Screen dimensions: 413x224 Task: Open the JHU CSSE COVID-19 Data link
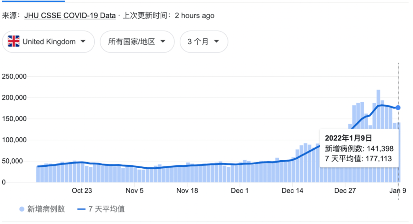tap(70, 15)
